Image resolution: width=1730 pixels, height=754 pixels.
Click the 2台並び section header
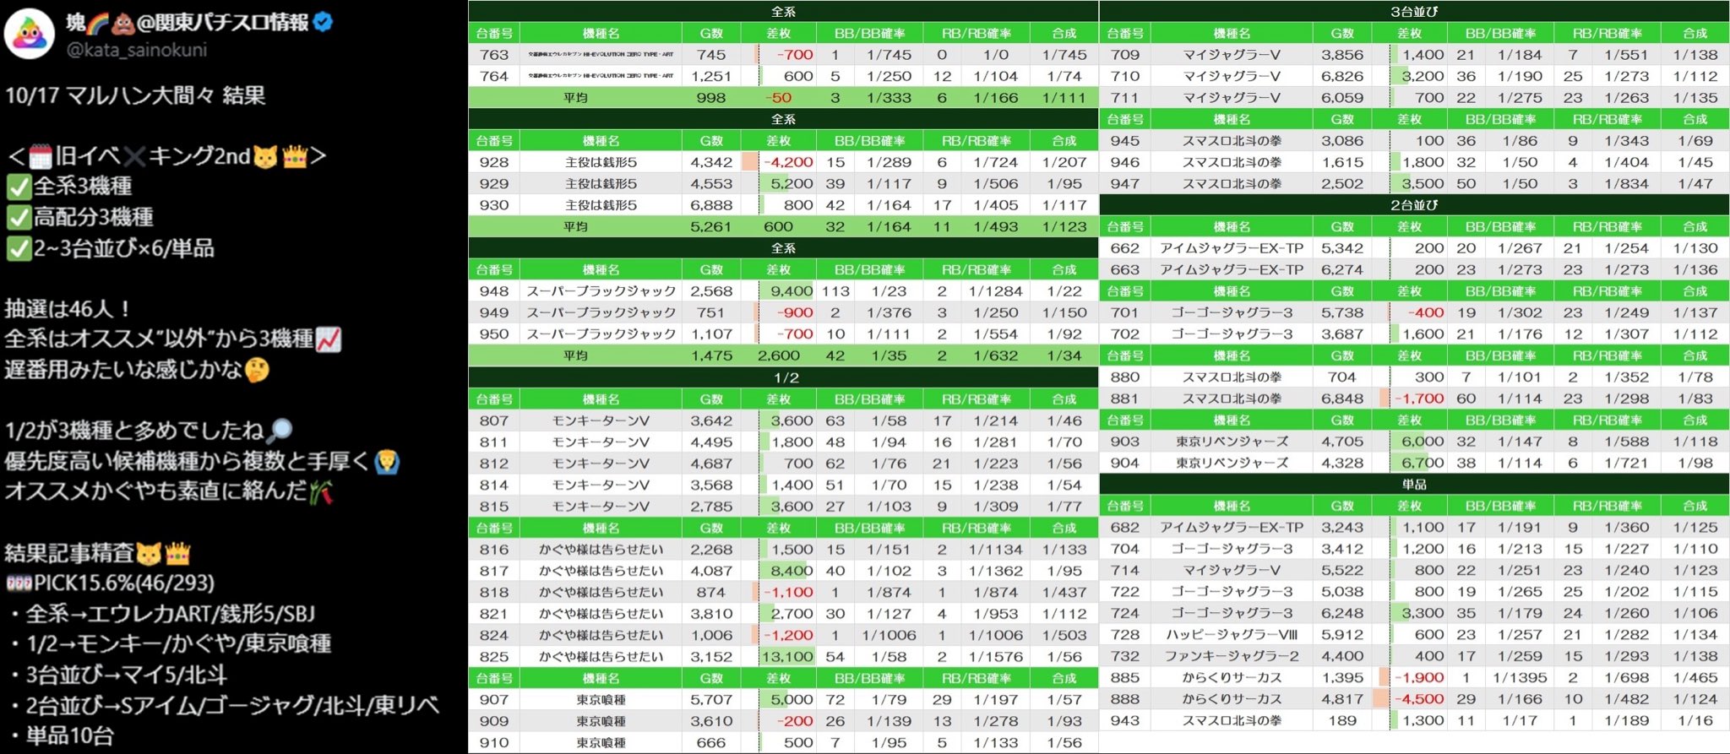(x=1414, y=205)
